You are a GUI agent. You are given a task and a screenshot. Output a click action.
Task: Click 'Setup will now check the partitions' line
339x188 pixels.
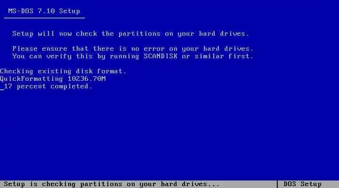(x=130, y=34)
